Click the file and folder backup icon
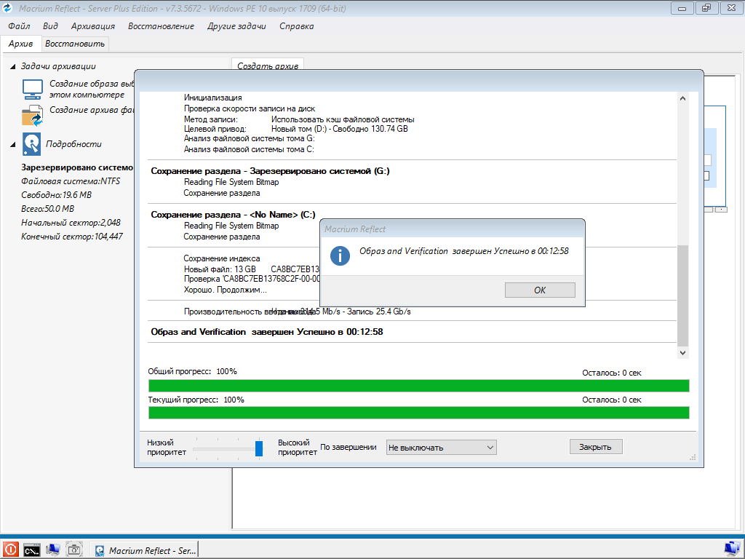This screenshot has width=745, height=559. coord(33,116)
